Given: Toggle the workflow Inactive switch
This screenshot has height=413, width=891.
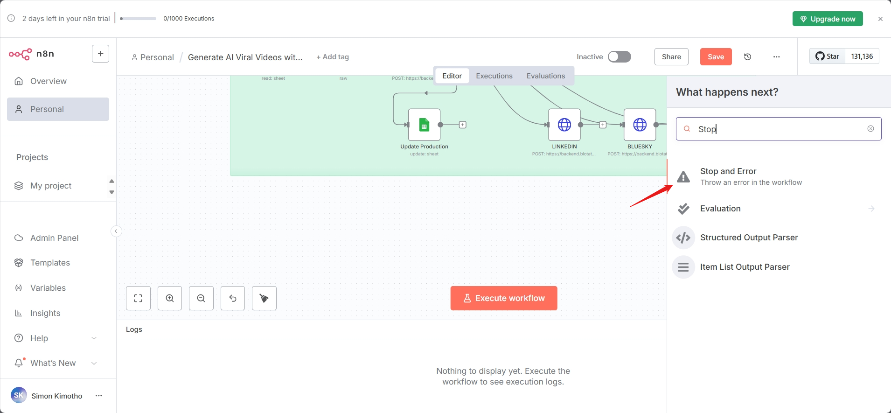Looking at the screenshot, I should [619, 56].
